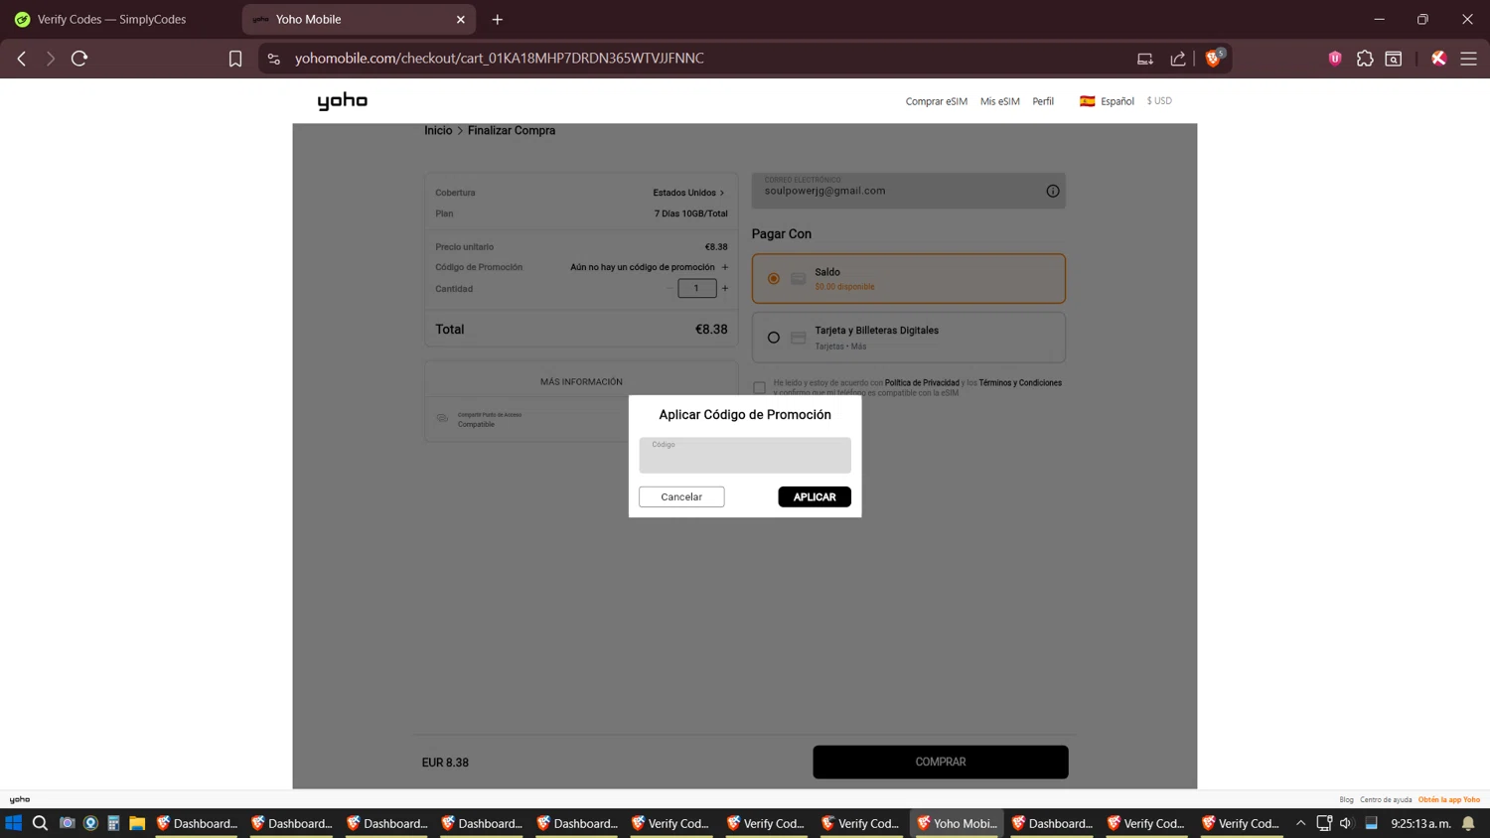Click the cast/screen icon in address bar
Viewport: 1490px width, 838px height.
(x=1145, y=59)
